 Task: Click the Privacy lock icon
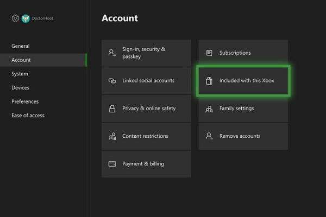click(x=112, y=108)
